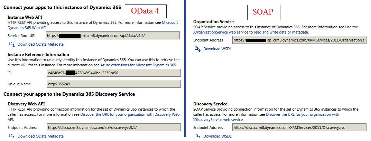Select the Organization Service Endpoint Address field
The width and height of the screenshot is (371, 141).
299,40
